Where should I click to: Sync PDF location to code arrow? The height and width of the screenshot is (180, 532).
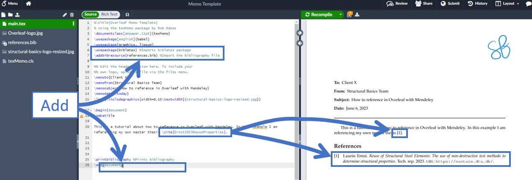click(x=300, y=43)
